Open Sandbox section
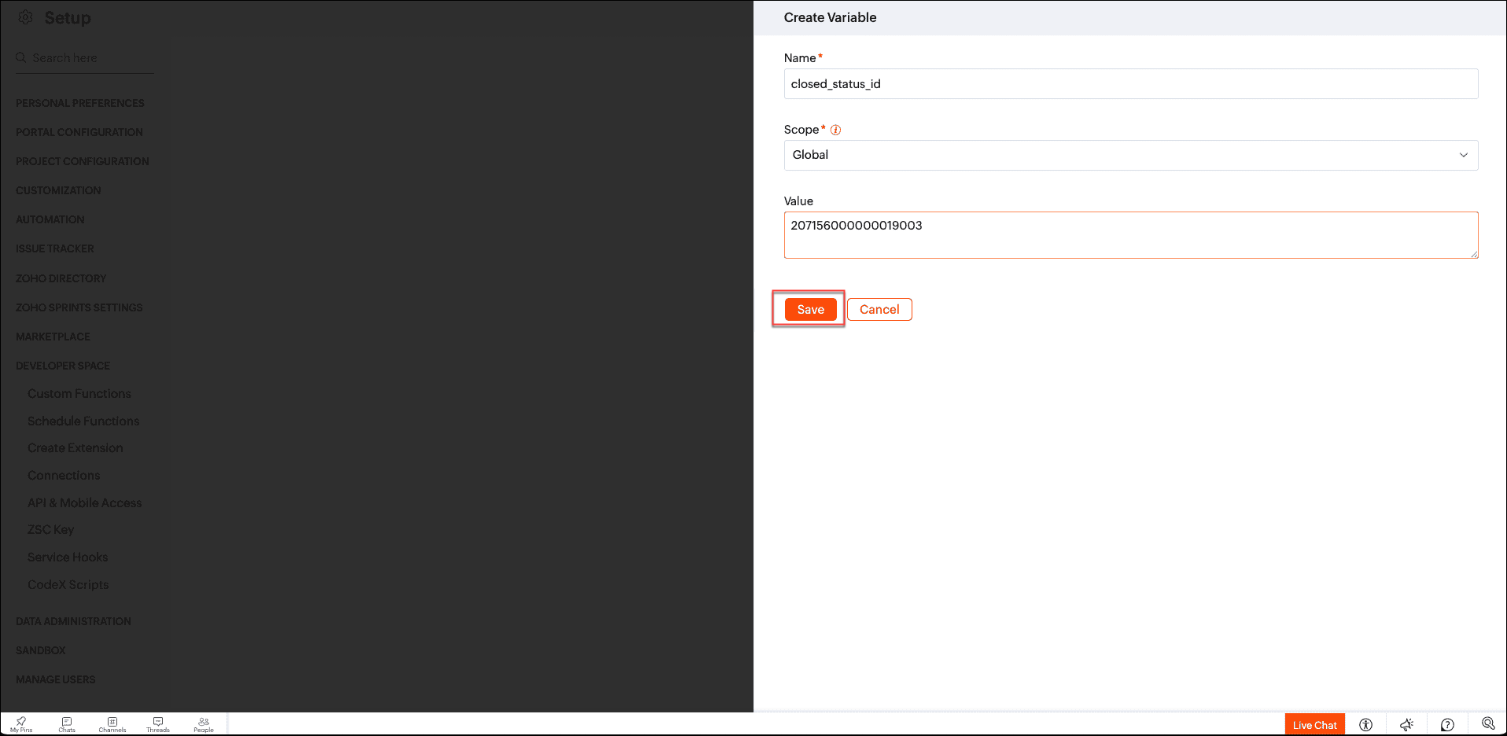This screenshot has width=1507, height=736. point(41,650)
